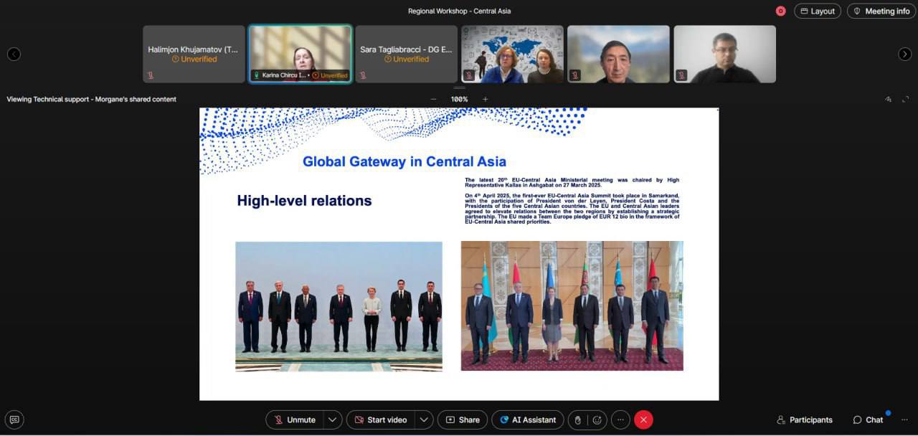Click the Meeting info button
918x436 pixels.
[881, 11]
